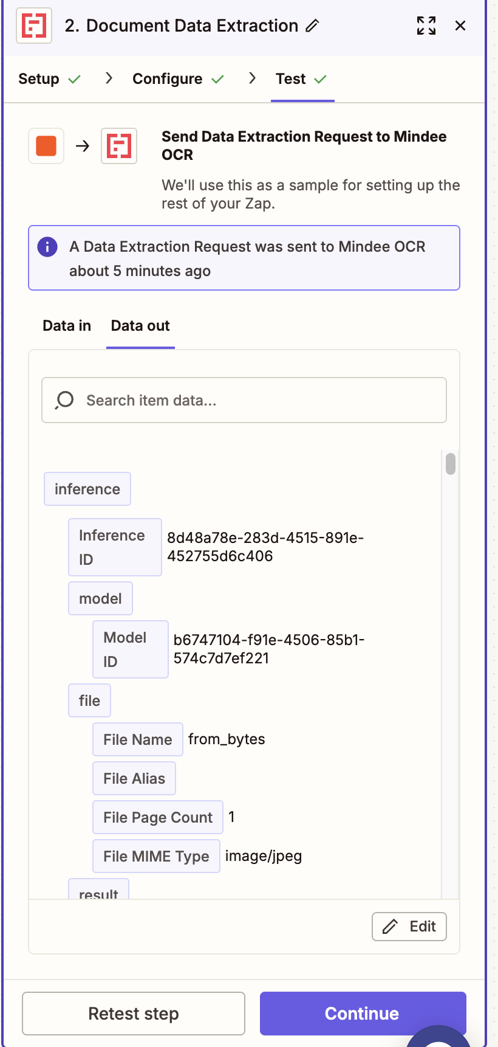Edit step name with pencil icon
Viewport: 498px width, 1047px height.
point(312,26)
